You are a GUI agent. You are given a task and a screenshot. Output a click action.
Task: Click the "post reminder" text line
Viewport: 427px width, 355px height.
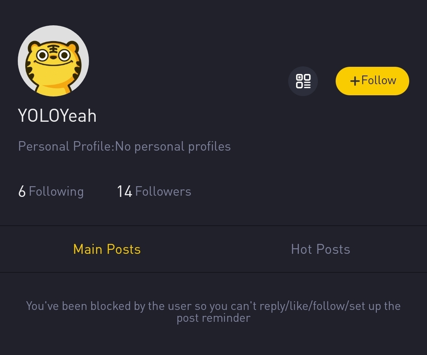pos(213,318)
